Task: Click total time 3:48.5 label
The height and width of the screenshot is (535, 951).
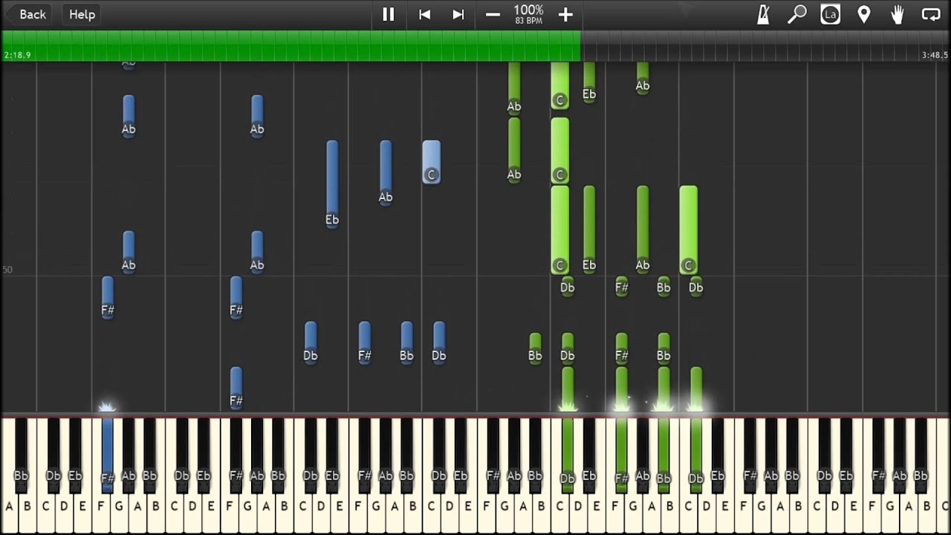Action: coord(935,55)
